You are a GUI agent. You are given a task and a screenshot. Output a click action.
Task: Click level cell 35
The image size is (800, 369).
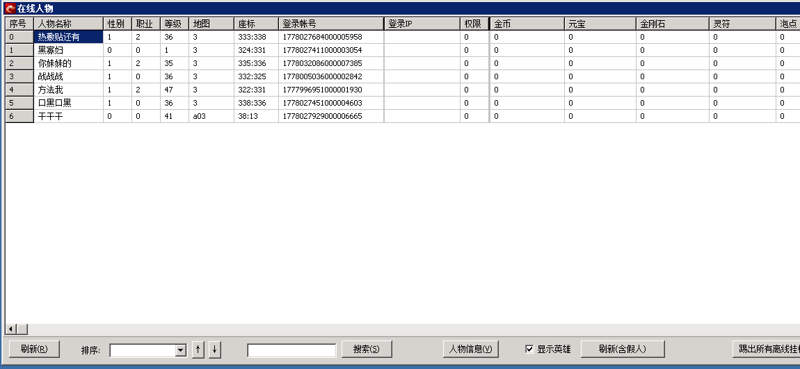[175, 63]
